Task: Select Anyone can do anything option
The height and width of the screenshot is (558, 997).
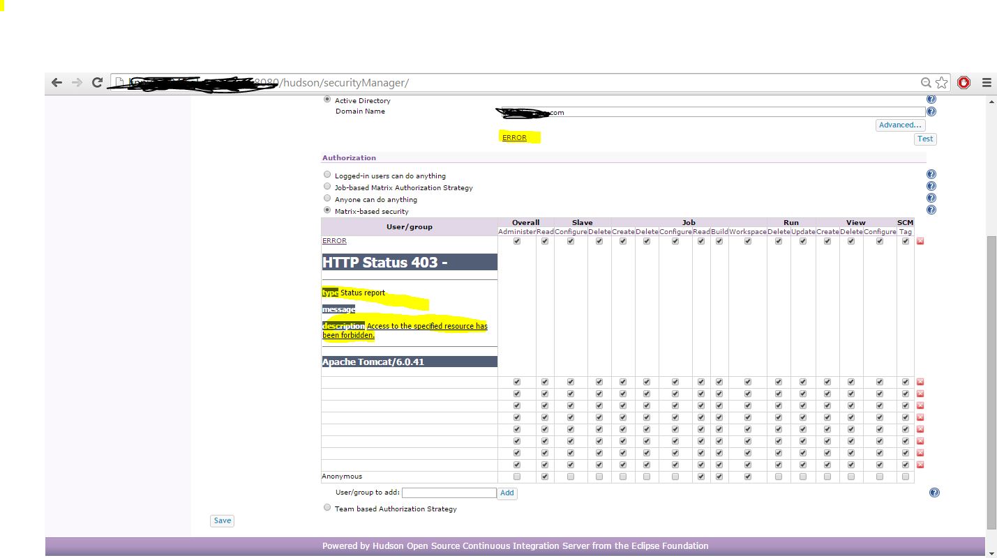Action: [327, 199]
